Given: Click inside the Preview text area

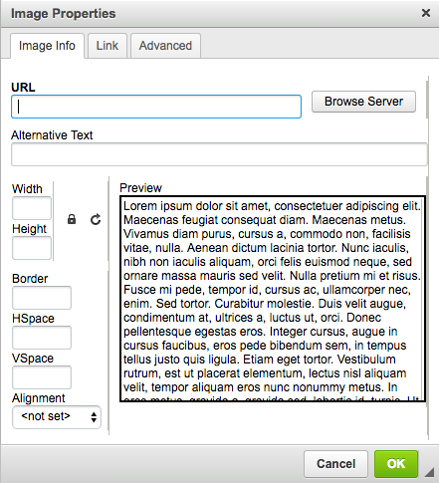Looking at the screenshot, I should pos(273,299).
